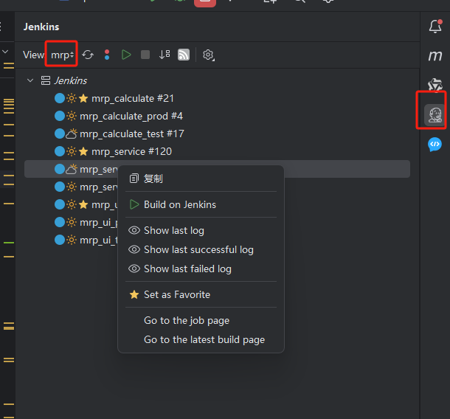Click the green Run build icon
The image size is (450, 419).
pyautogui.click(x=126, y=55)
